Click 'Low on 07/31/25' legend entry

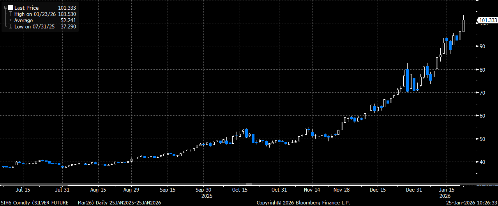pyautogui.click(x=35, y=26)
